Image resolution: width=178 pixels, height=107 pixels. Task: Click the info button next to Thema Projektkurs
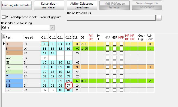coord(159,18)
